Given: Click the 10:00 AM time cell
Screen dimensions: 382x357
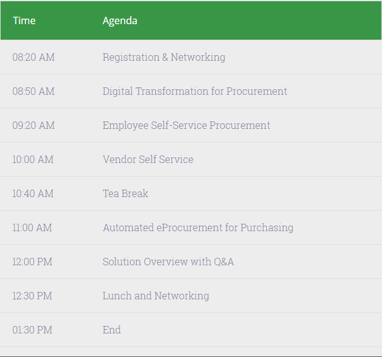Looking at the screenshot, I should click(x=33, y=160).
